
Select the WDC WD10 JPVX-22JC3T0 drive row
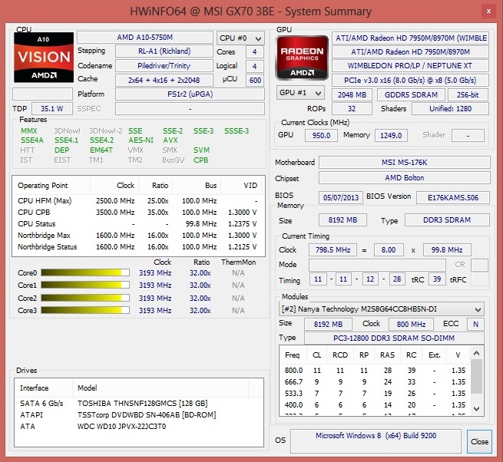pos(138,427)
